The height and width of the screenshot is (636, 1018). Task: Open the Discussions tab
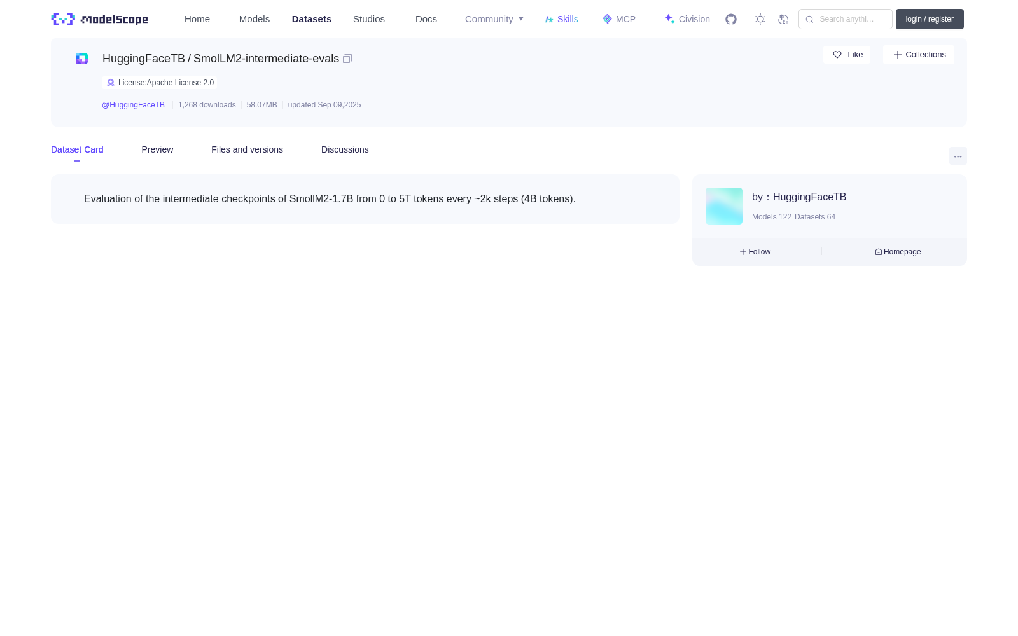(345, 149)
